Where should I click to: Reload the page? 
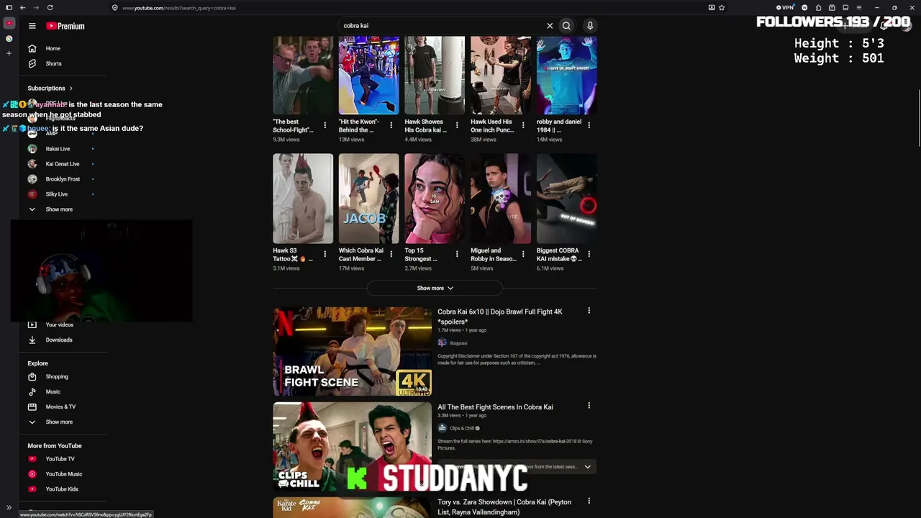(x=50, y=7)
